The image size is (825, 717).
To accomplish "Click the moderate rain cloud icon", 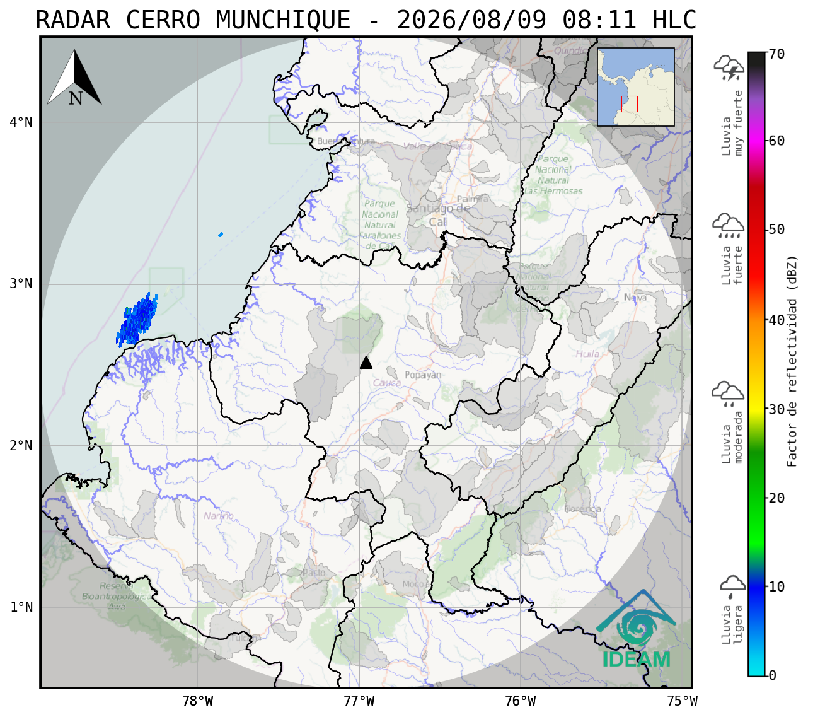I will click(x=728, y=393).
